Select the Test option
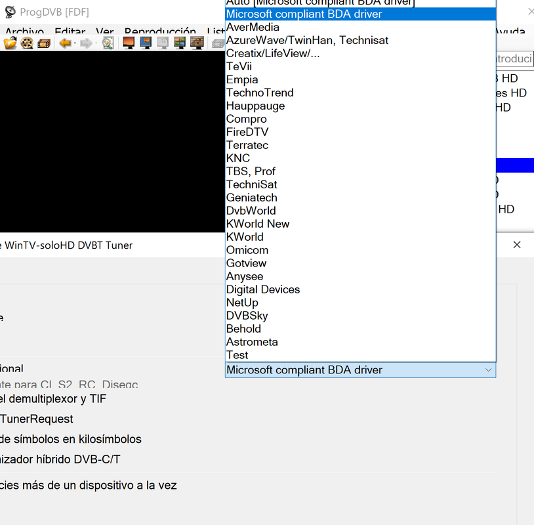Screen dimensions: 534x525 361,355
